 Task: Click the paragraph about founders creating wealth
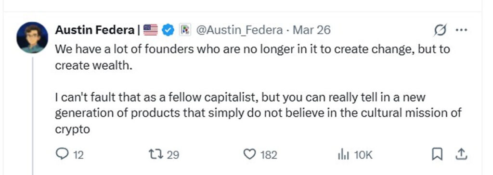[x=252, y=58]
